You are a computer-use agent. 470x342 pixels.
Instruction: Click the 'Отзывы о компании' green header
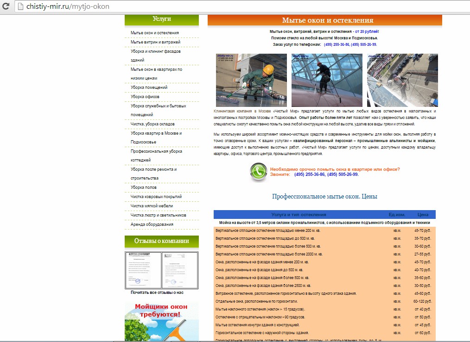162,241
